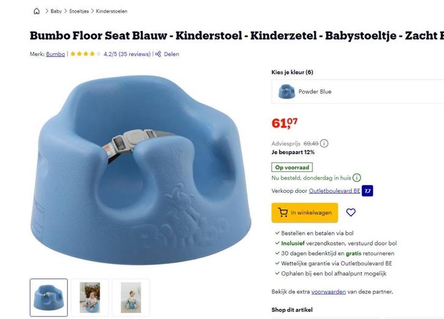Viewport: 444px width, 319px height.
Task: Open the Powder Blue color selector
Action: 358,92
